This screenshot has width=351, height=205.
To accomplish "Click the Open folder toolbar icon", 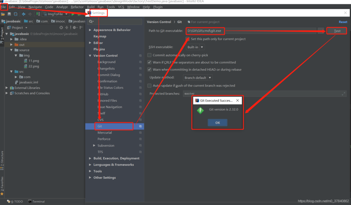I will pos(3,14).
